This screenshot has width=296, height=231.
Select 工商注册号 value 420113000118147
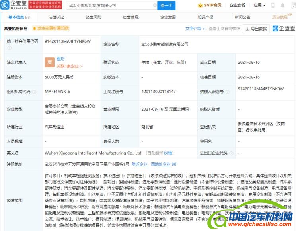coord(158,92)
